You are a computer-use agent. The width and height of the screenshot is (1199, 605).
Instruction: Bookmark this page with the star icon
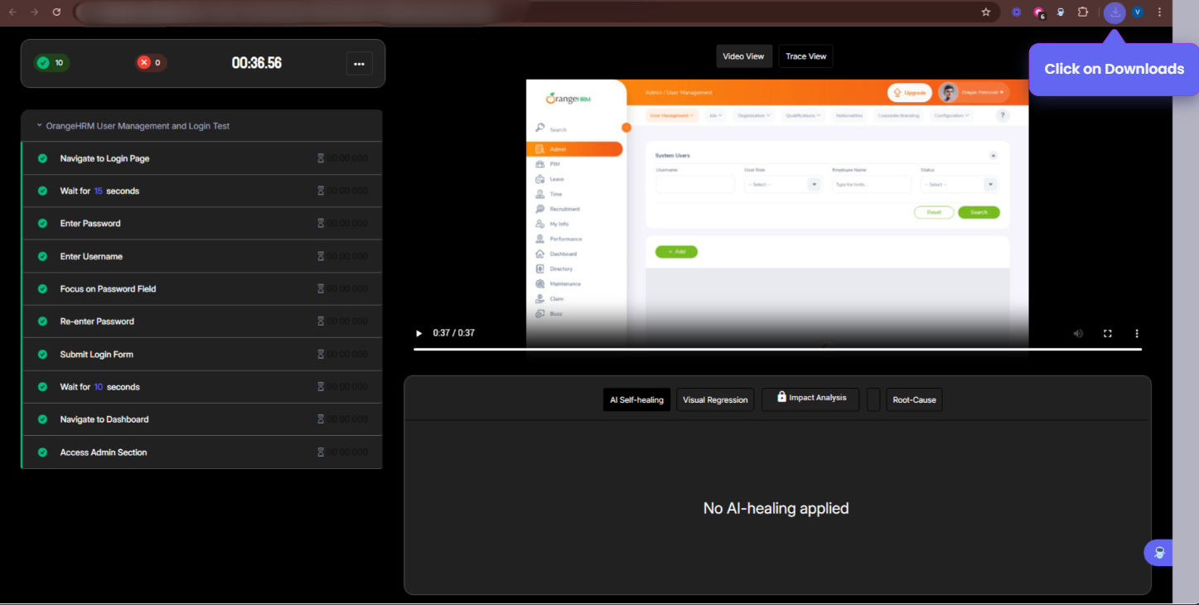985,12
